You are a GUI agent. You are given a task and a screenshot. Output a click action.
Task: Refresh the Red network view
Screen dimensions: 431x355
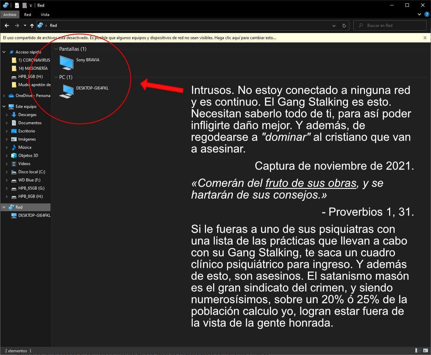click(344, 26)
